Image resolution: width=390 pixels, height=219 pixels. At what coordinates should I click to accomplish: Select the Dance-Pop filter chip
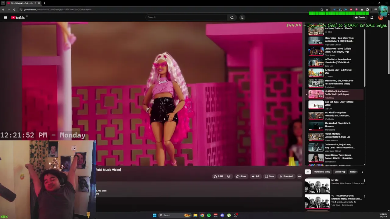(x=340, y=172)
